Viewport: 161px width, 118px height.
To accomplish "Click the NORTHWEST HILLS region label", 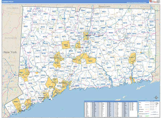I will 44,24.
